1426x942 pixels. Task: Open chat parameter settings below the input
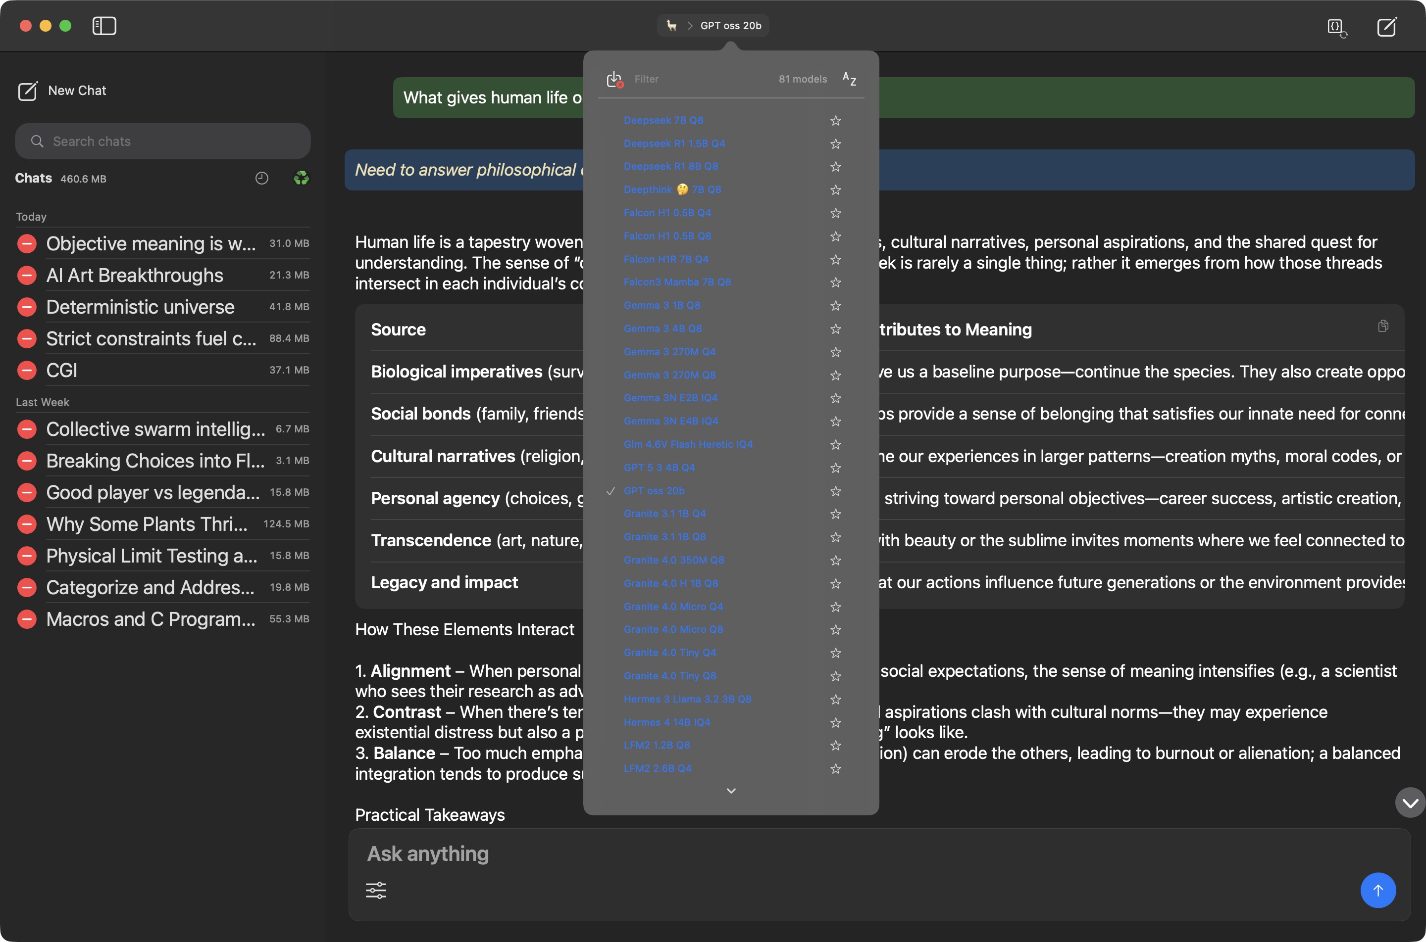coord(376,890)
